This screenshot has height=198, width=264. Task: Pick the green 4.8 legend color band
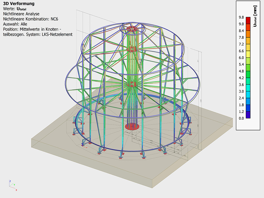click(248, 74)
